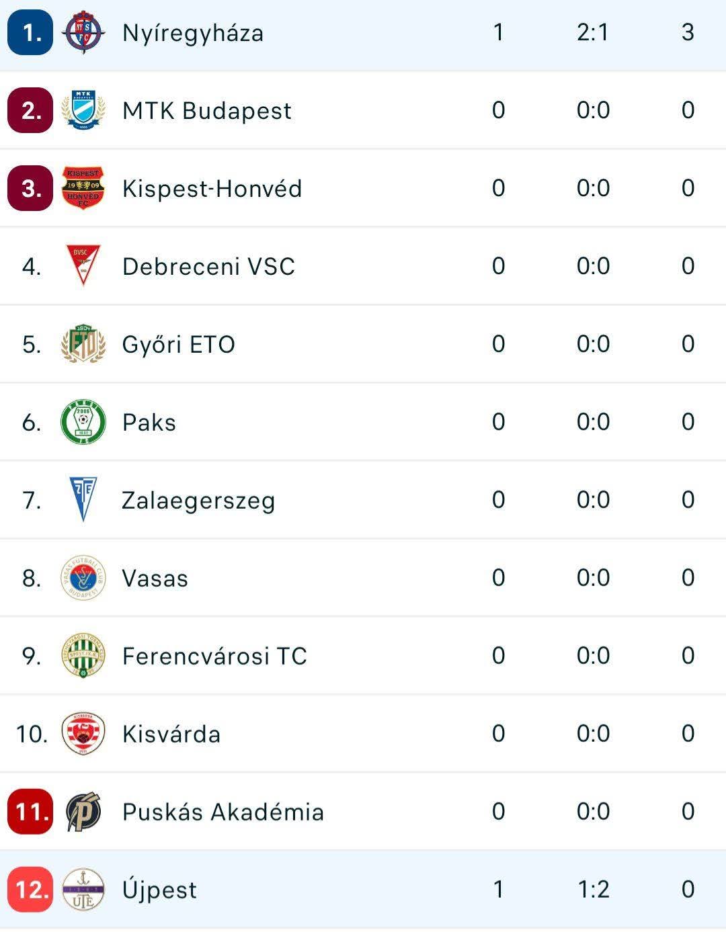Screen dimensions: 726x932
Task: Open the Nyíregyháza club crest icon
Action: (83, 32)
